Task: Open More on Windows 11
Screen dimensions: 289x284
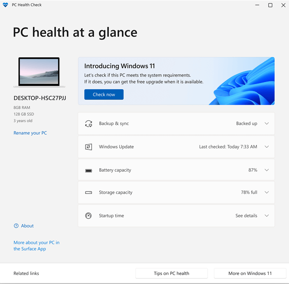Action: pos(250,274)
